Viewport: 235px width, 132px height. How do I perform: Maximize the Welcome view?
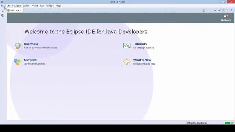point(231,10)
